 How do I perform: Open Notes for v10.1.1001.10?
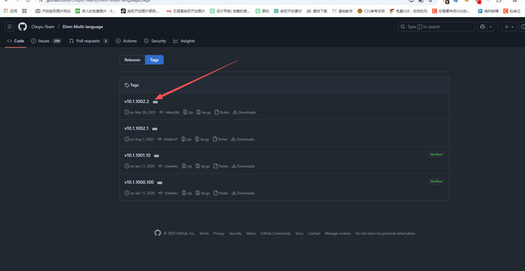(221, 166)
